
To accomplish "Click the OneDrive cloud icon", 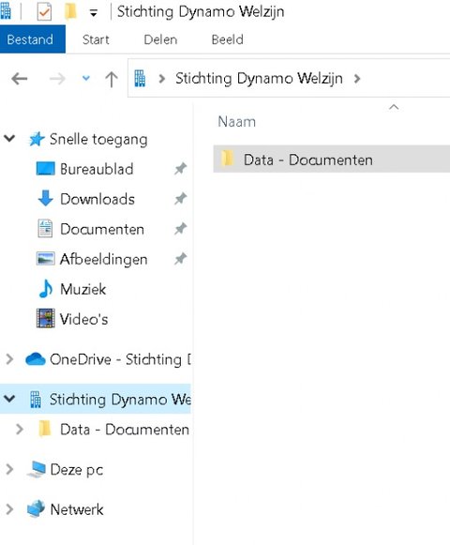I will 36,359.
